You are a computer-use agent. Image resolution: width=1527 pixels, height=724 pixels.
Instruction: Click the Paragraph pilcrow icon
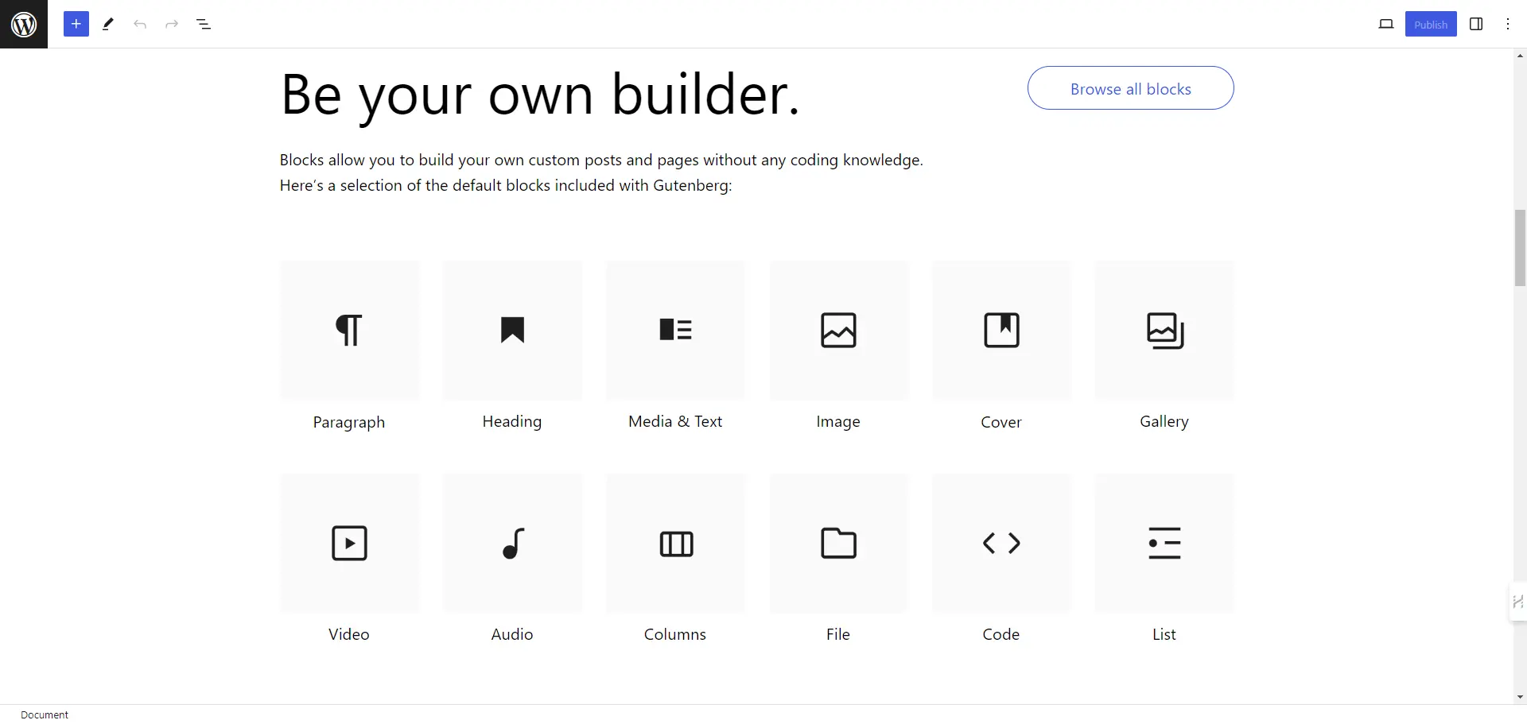pos(349,330)
